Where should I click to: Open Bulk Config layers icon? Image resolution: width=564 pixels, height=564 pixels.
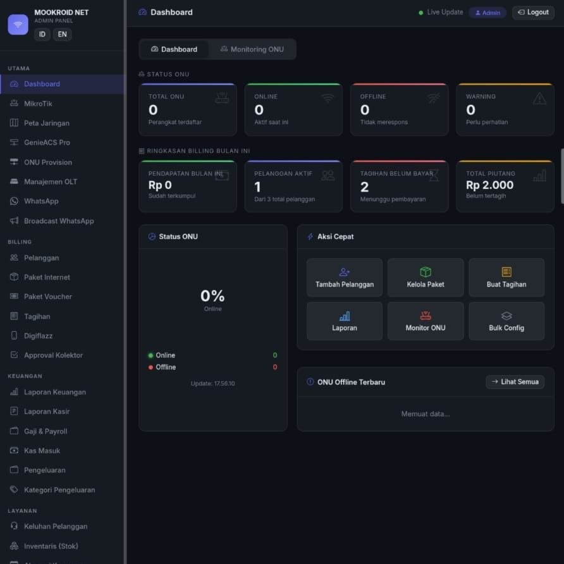pyautogui.click(x=506, y=316)
